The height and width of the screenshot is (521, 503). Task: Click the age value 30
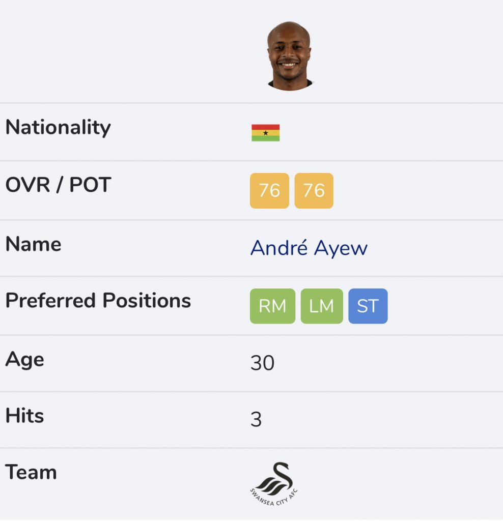262,363
